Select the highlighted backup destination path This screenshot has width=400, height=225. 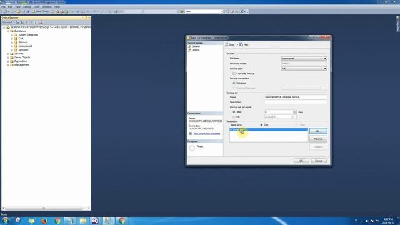click(x=269, y=129)
